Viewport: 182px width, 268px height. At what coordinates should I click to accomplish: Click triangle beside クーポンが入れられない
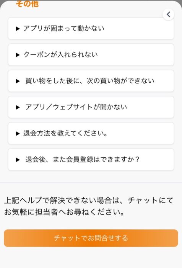click(18, 55)
